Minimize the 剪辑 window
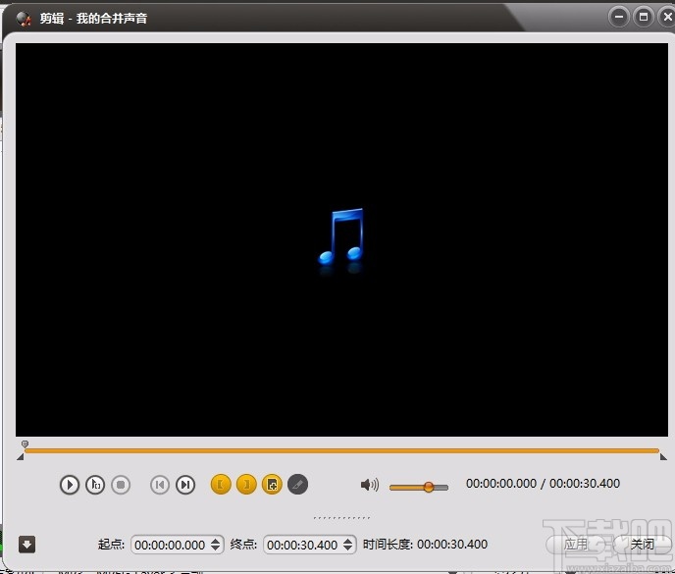This screenshot has height=574, width=675. coord(619,18)
